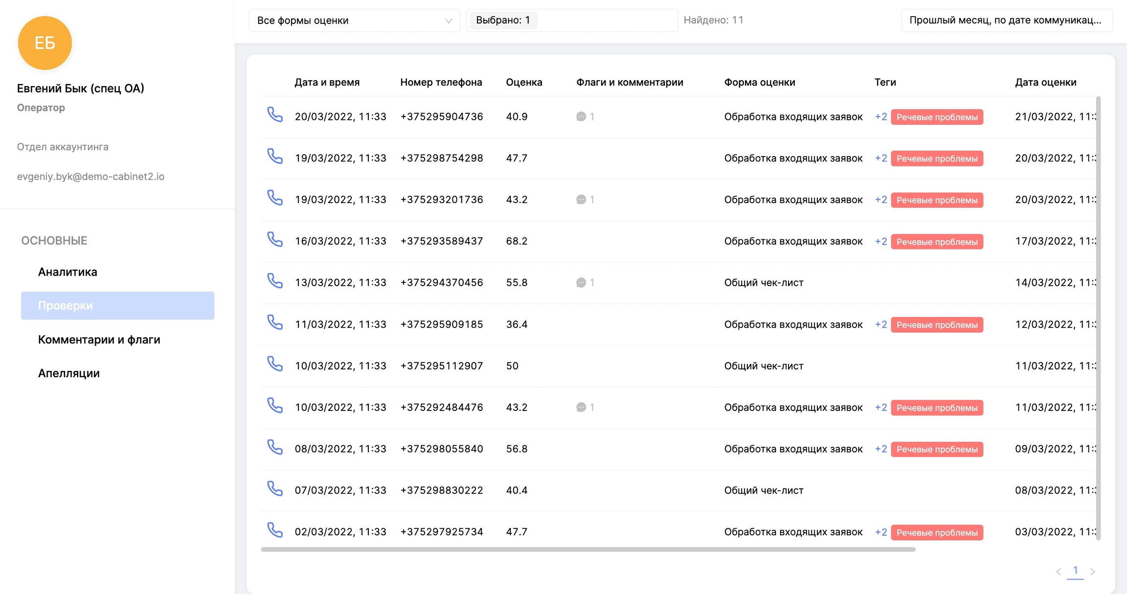This screenshot has width=1127, height=594.
Task: Go to next page arrow
Action: pyautogui.click(x=1092, y=571)
